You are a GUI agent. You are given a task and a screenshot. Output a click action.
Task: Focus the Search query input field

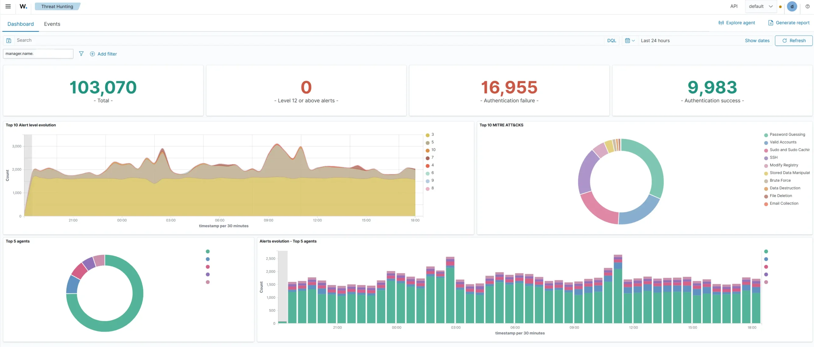click(x=308, y=40)
